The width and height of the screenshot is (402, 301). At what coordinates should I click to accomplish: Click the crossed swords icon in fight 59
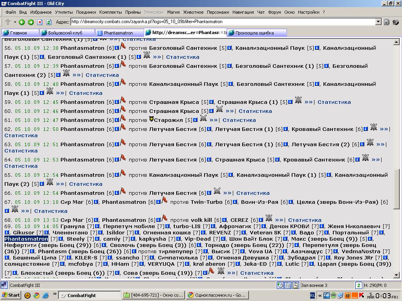298,100
